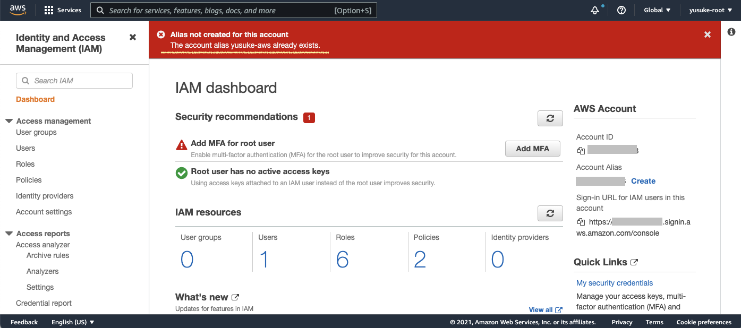Select Dashboard in the sidebar
This screenshot has height=328, width=741.
(x=35, y=99)
